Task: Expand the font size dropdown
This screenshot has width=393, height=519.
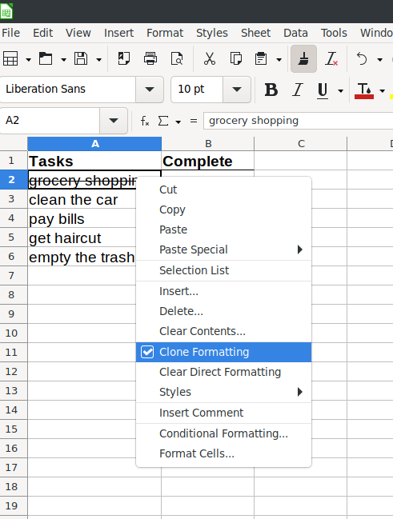Action: coord(237,90)
